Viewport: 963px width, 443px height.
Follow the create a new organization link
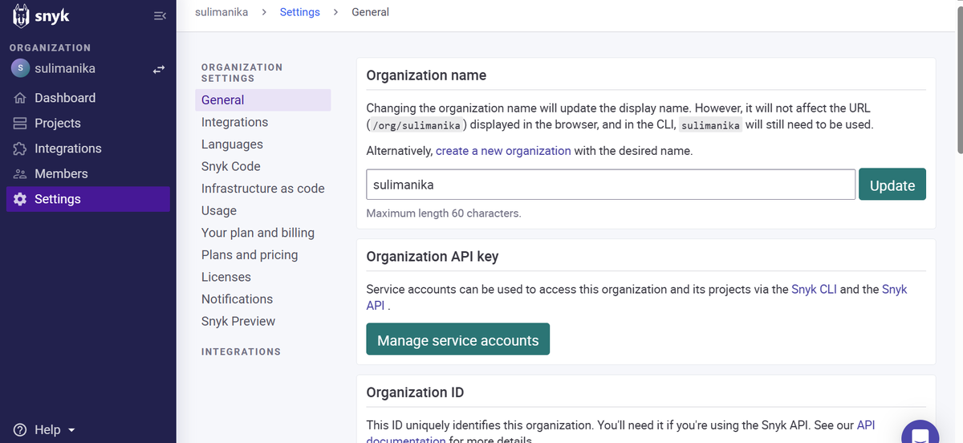point(503,150)
